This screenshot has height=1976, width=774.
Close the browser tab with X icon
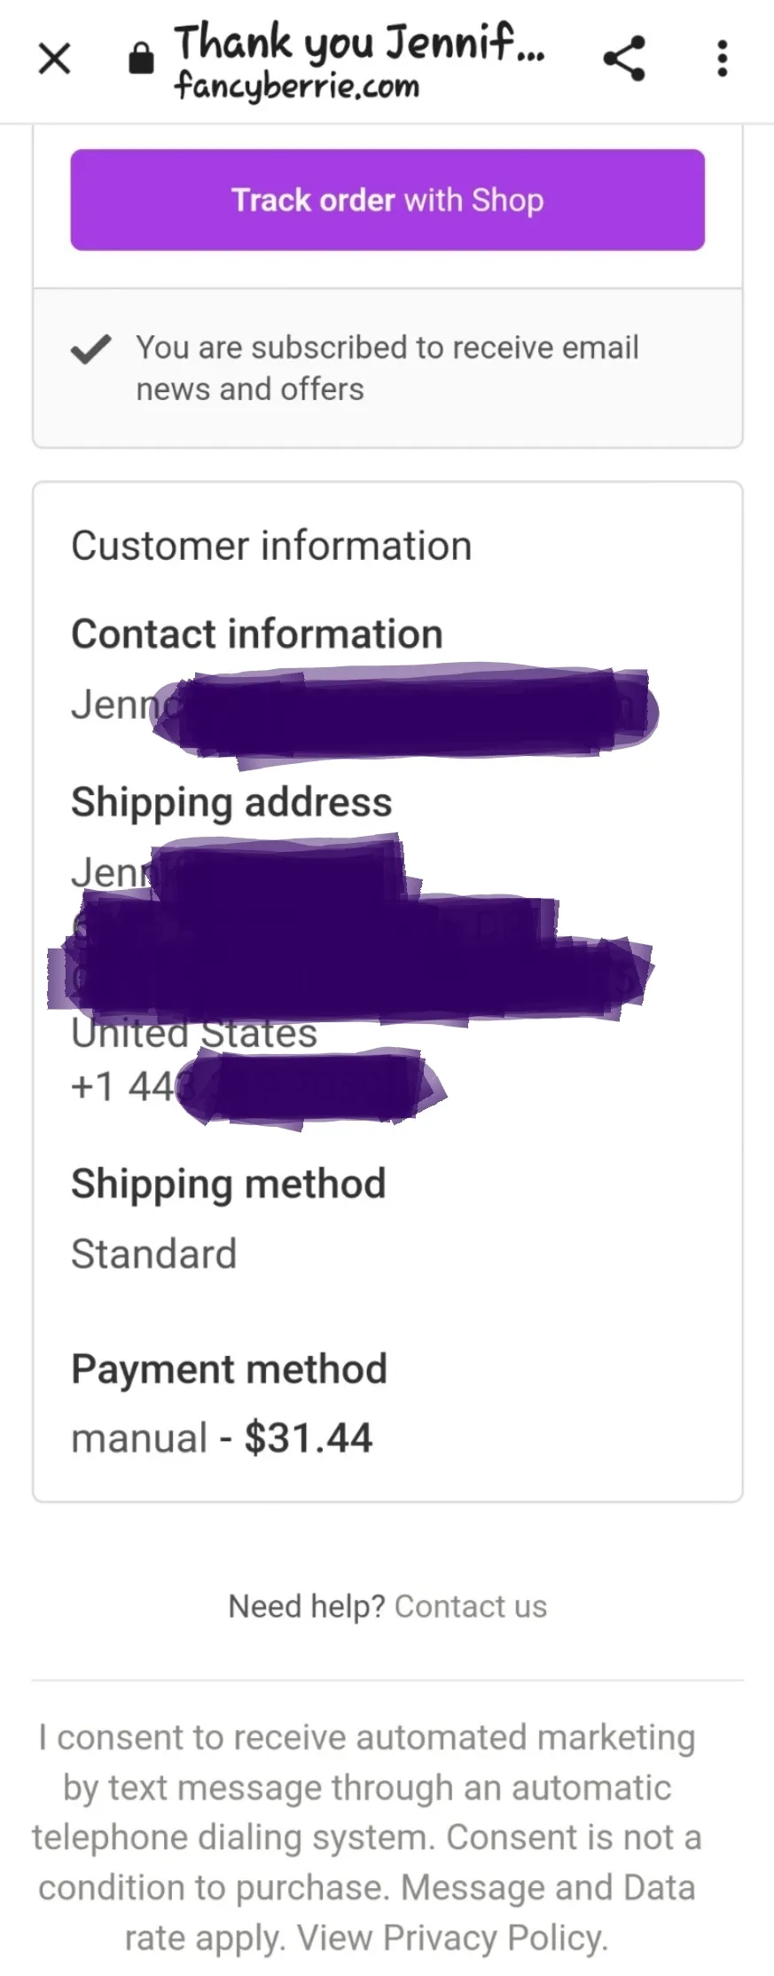coord(55,59)
